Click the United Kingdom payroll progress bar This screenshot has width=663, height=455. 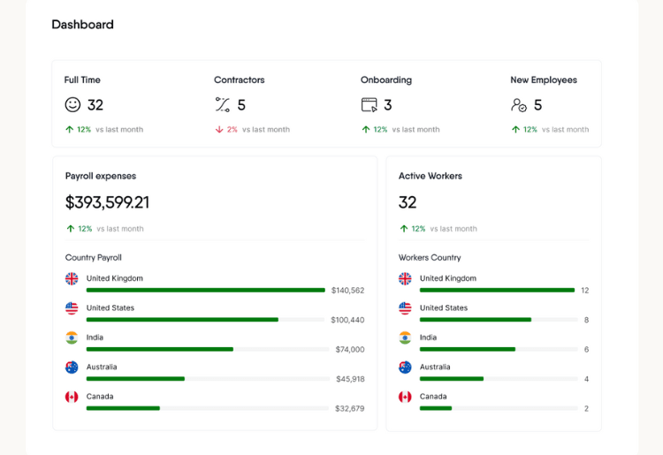point(205,290)
